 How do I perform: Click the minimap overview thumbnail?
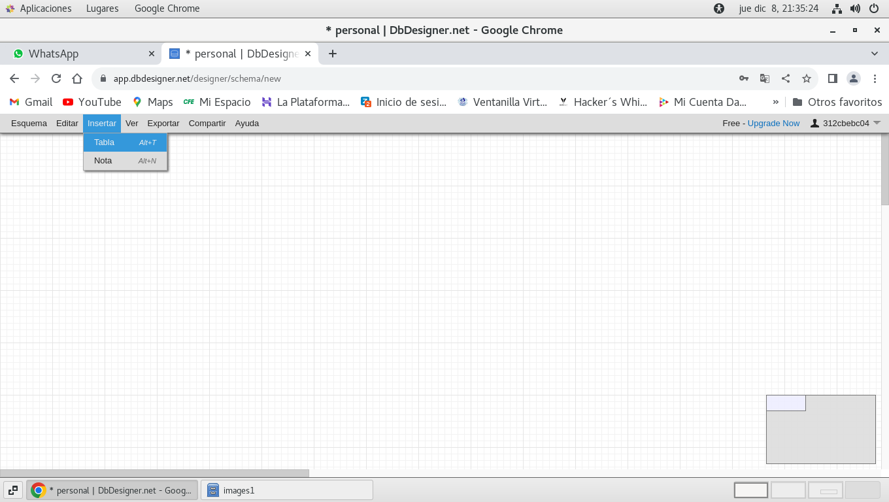click(820, 429)
